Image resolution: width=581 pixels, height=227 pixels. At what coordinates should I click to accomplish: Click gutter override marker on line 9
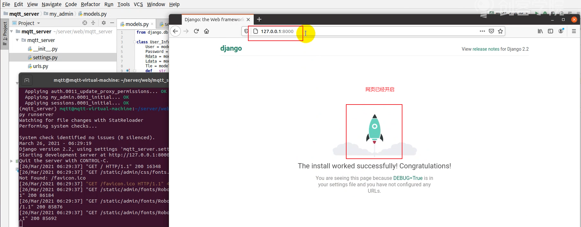click(x=128, y=71)
